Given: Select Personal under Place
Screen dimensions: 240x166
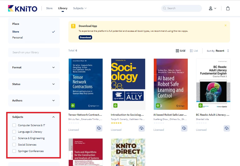Looking at the screenshot, I should pyautogui.click(x=18, y=38).
